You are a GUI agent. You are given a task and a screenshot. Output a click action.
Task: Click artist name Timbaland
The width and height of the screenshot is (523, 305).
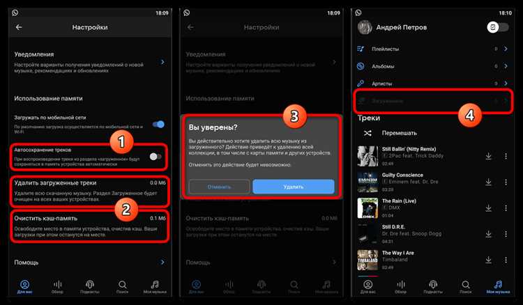395,259
